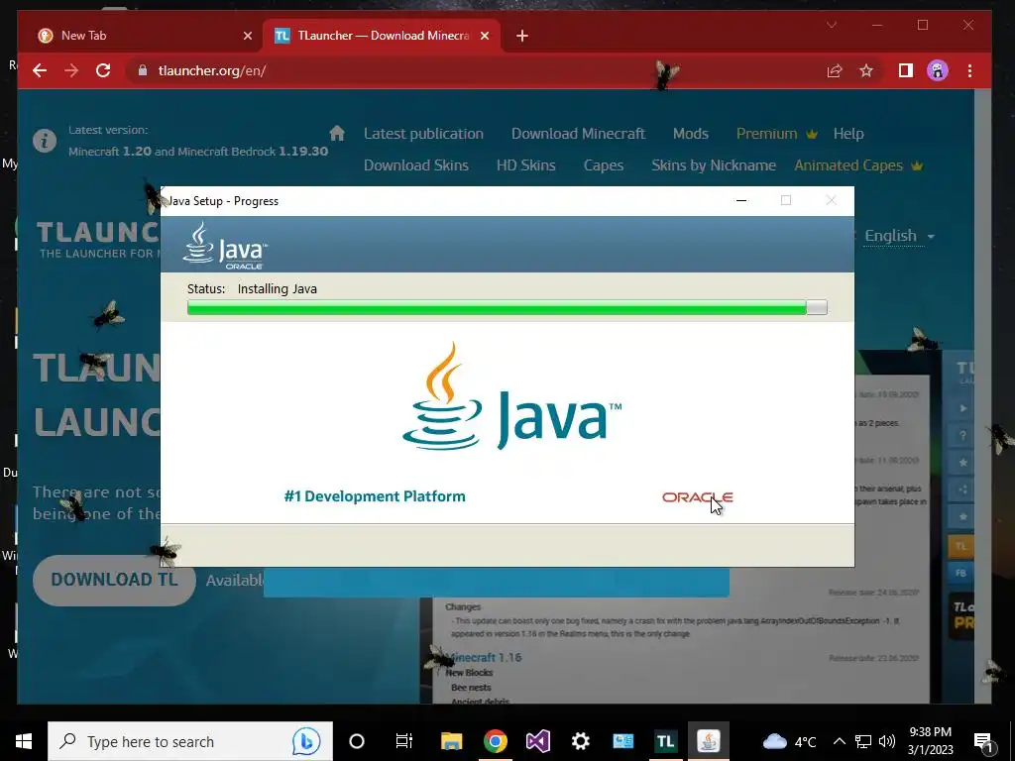Click the address bar URL tlauncher.org/en/

[212, 70]
